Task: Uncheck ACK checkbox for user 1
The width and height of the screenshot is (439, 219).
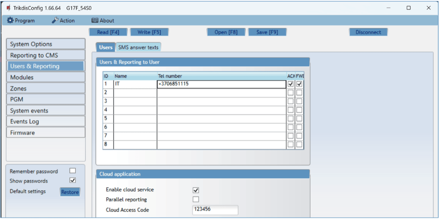Action: (x=291, y=84)
